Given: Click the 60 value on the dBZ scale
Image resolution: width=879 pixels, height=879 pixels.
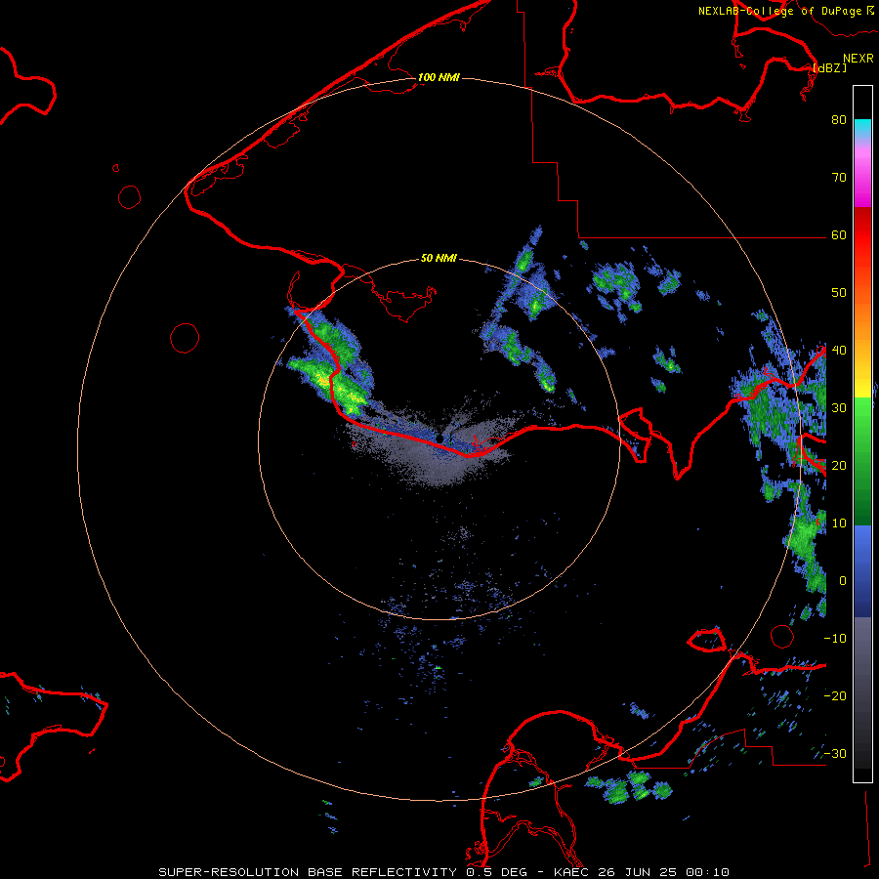Looking at the screenshot, I should 839,235.
